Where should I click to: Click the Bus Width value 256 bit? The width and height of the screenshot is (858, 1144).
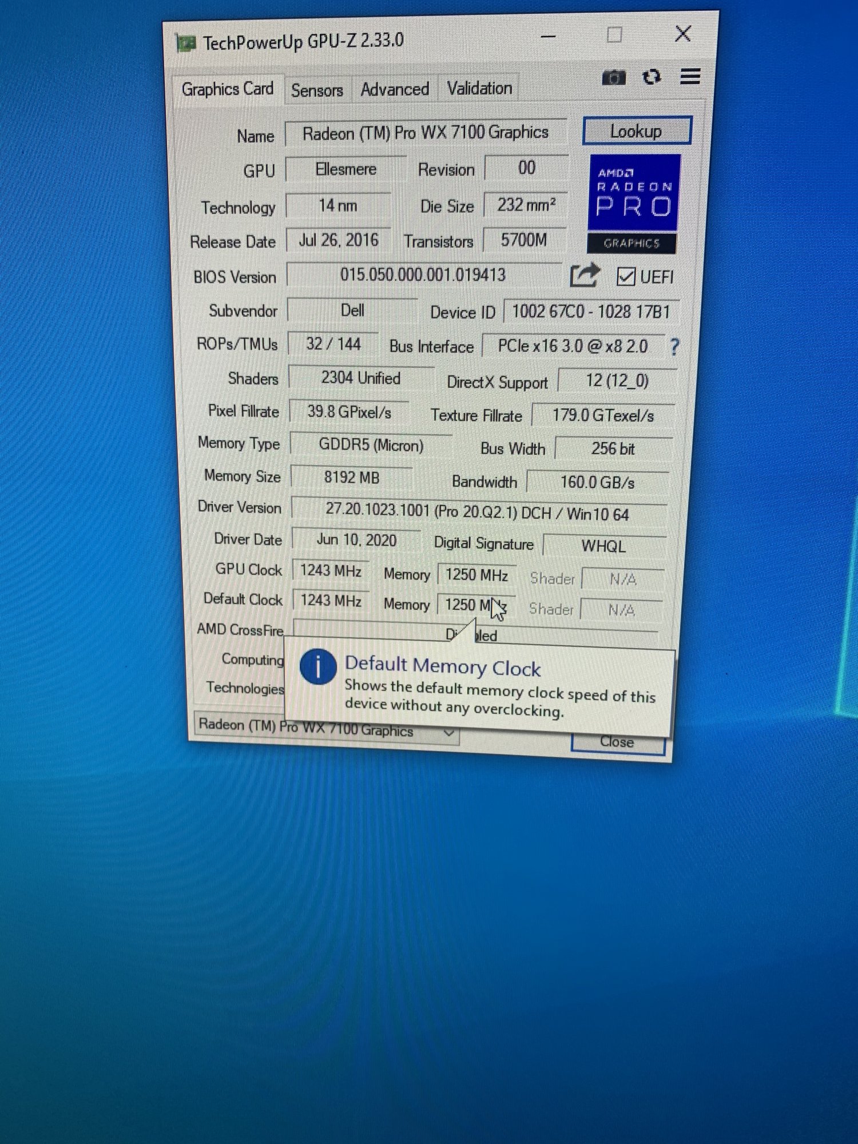pyautogui.click(x=613, y=448)
